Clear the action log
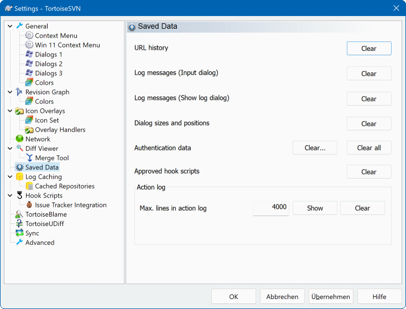Screen dimensions: 406x309 click(362, 208)
